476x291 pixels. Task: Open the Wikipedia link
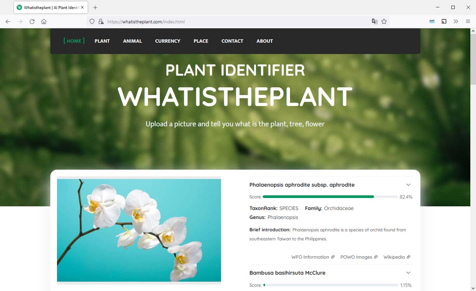click(x=397, y=257)
